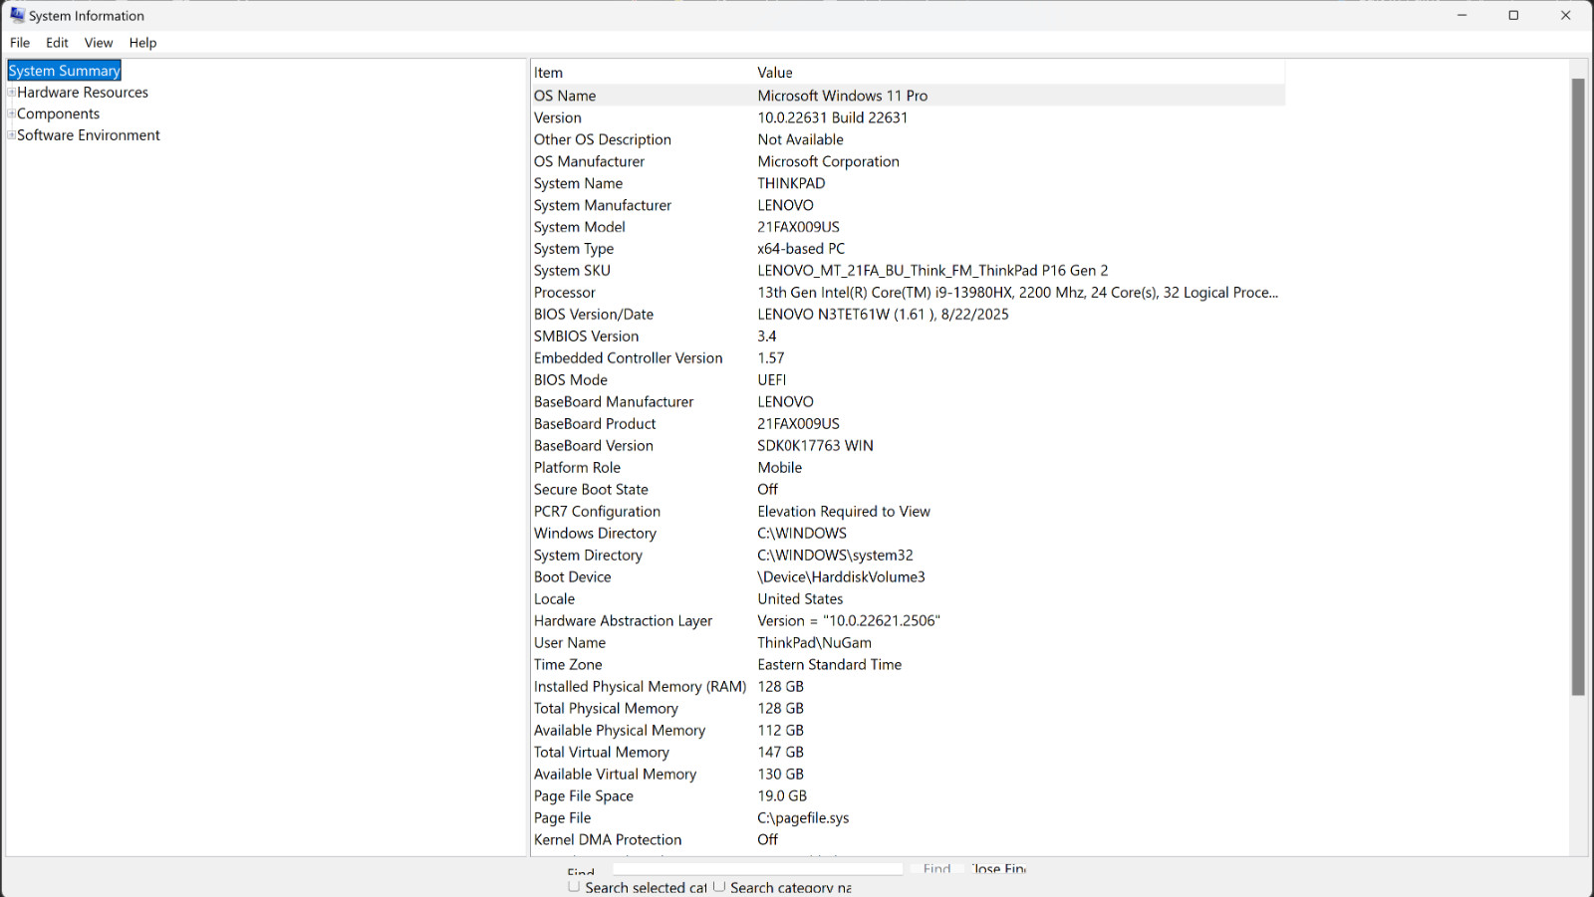Image resolution: width=1594 pixels, height=897 pixels.
Task: Expand the Hardware Resources node
Action: tap(11, 93)
